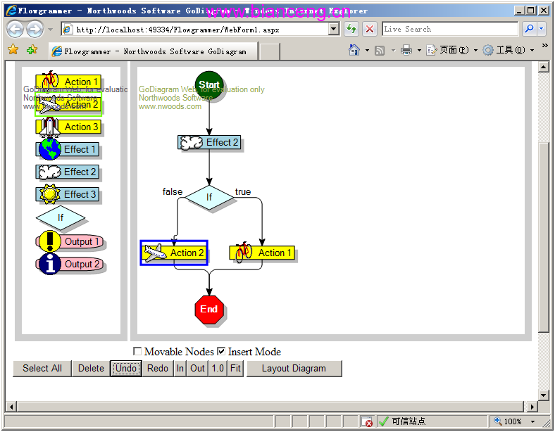The width and height of the screenshot is (555, 432).
Task: Click the search magnifier button
Action: click(x=529, y=29)
